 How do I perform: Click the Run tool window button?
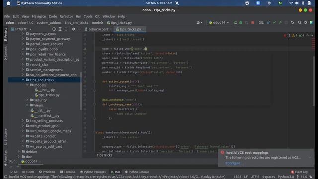pos(116,172)
